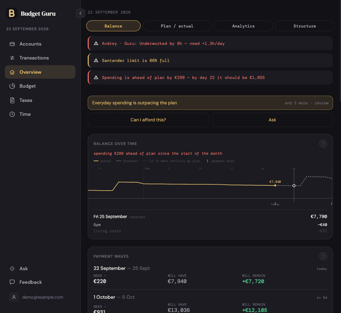Open the Santander limit 86% full alert
Image resolution: width=341 pixels, height=313 pixels.
(x=210, y=61)
